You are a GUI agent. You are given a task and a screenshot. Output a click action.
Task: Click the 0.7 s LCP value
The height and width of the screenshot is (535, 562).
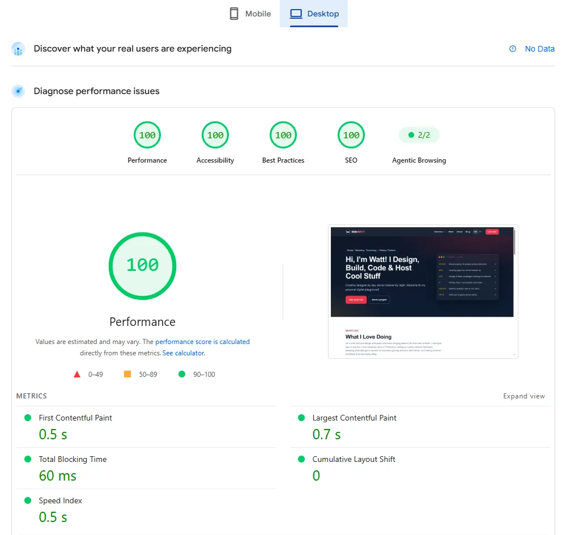click(326, 435)
